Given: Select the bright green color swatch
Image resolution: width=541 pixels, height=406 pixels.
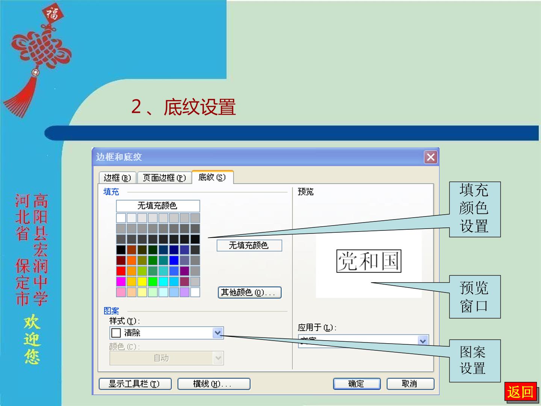Looking at the screenshot, I should (153, 281).
